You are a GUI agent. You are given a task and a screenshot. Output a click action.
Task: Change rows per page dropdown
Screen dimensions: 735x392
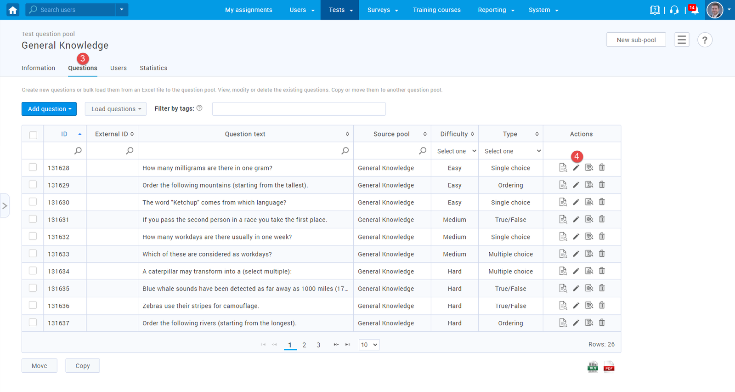tap(368, 345)
